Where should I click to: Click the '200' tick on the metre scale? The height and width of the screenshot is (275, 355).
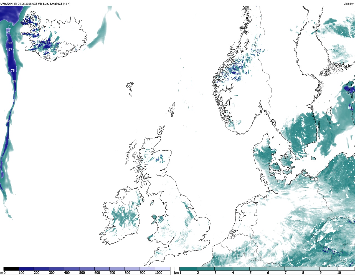pos(37,273)
